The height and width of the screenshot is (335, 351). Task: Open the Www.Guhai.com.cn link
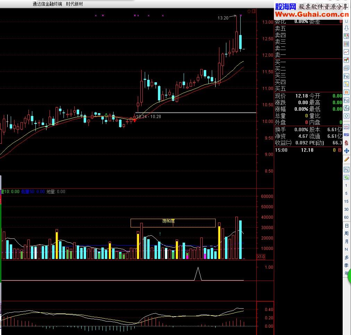click(x=312, y=14)
